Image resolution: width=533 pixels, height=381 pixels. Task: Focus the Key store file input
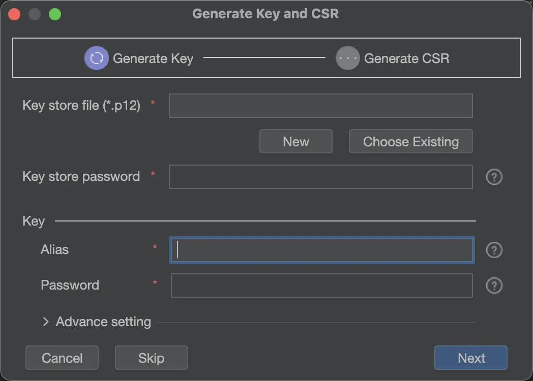click(x=320, y=106)
